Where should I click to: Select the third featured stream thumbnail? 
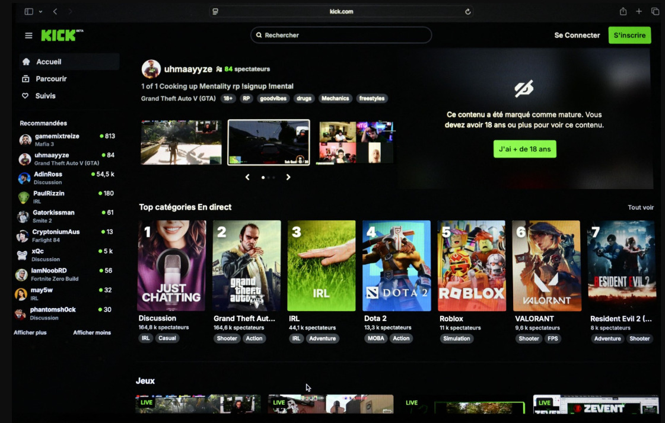click(357, 142)
